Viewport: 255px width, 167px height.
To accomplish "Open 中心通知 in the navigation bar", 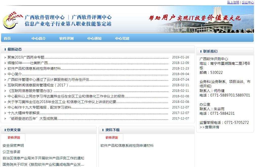I will (x=94, y=38).
